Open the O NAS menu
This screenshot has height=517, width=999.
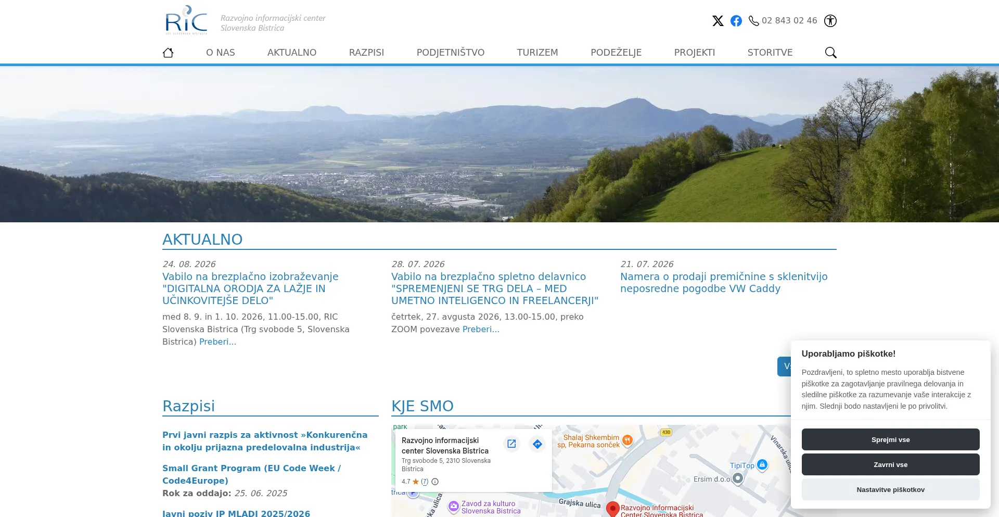point(221,53)
